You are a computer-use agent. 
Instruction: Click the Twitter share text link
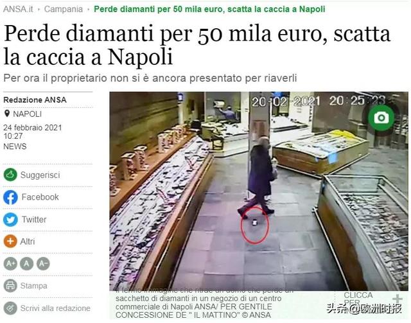34,220
